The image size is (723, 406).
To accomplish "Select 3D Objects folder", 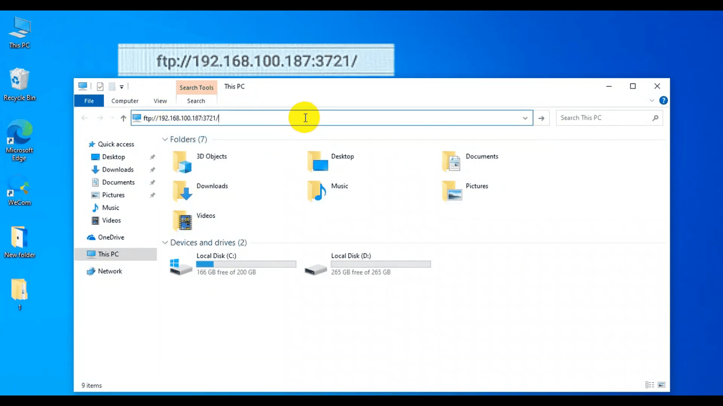I will tap(200, 162).
